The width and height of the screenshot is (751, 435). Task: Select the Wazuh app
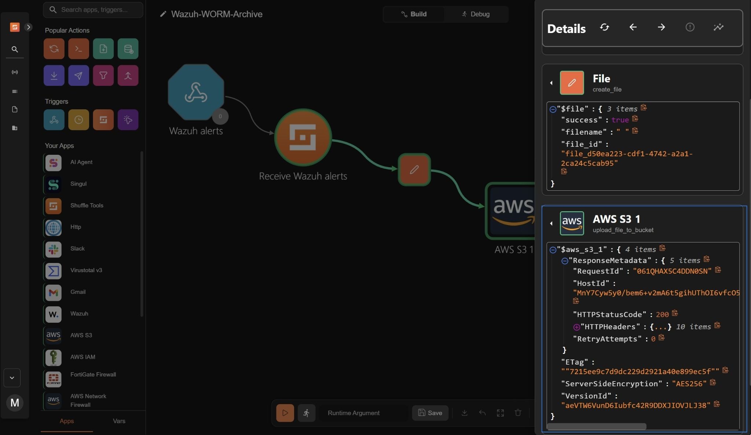[x=91, y=314]
